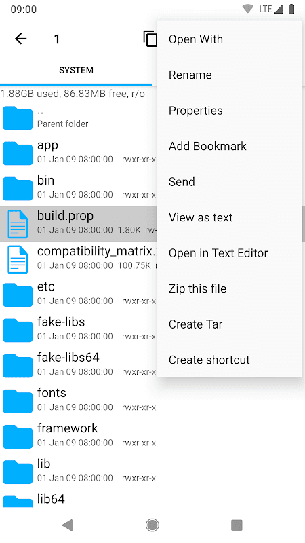The height and width of the screenshot is (543, 305).
Task: Click the lib64 folder name
Action: coord(51,499)
